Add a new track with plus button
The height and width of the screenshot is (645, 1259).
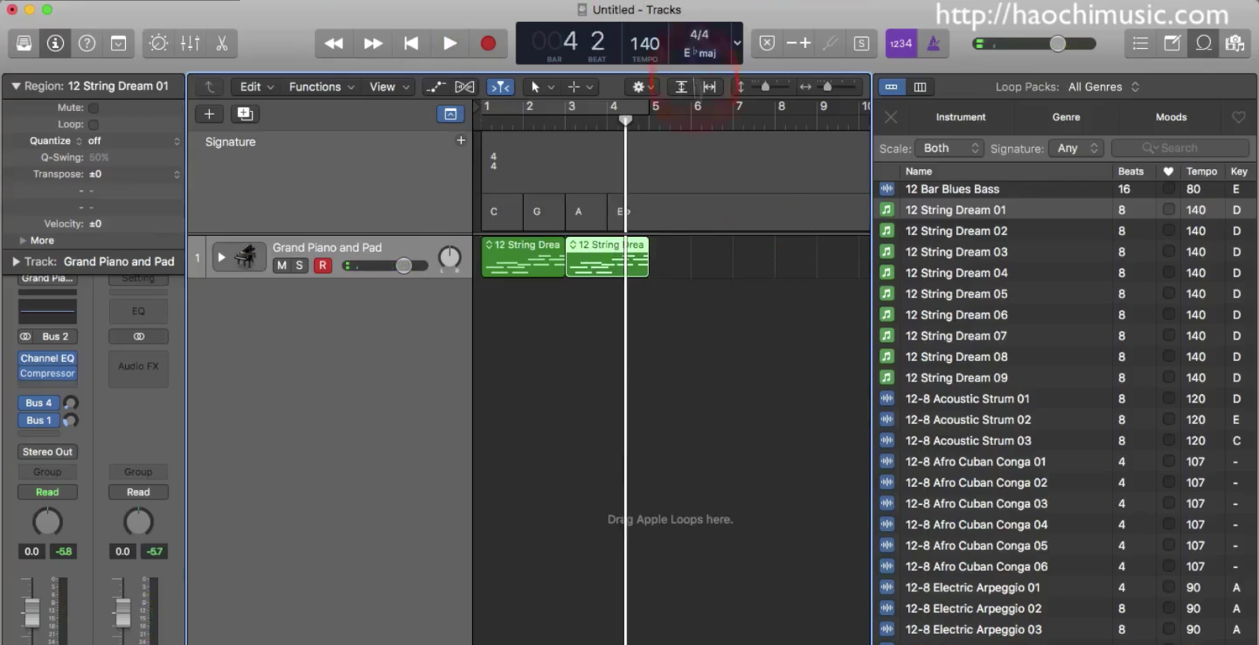coord(209,114)
